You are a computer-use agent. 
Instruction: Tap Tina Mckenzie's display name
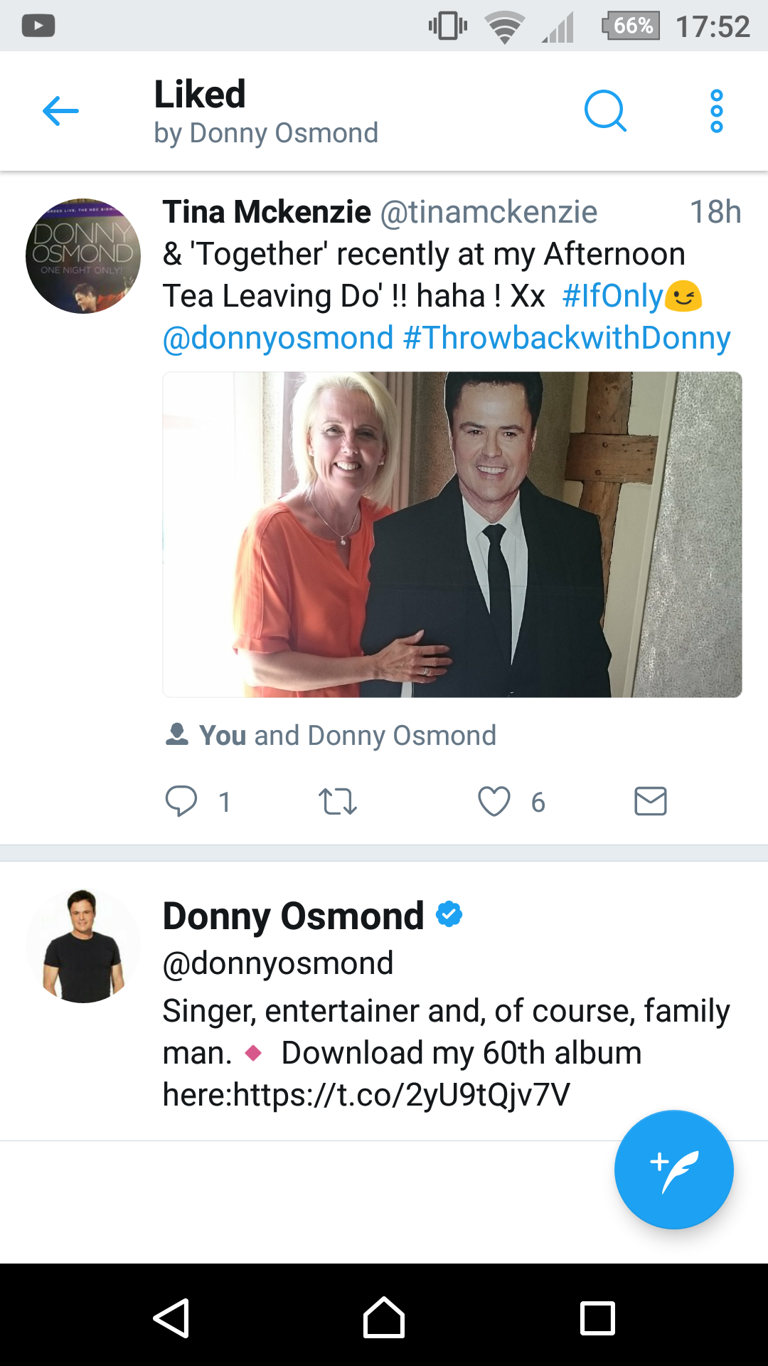click(x=267, y=212)
